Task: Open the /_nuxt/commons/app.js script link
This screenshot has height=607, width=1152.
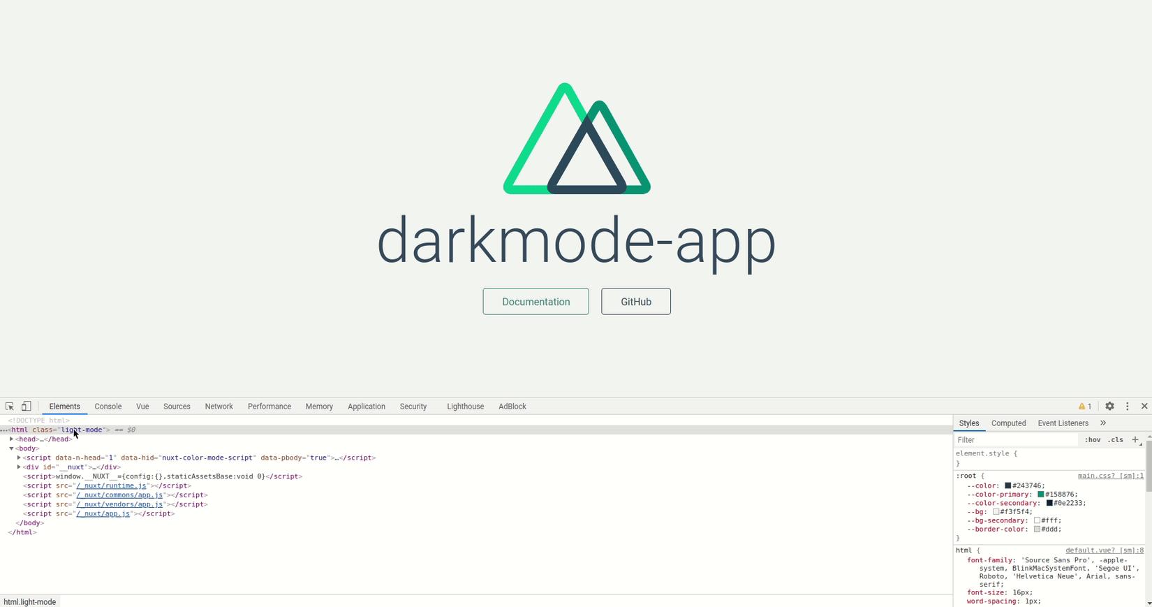Action: (x=120, y=495)
